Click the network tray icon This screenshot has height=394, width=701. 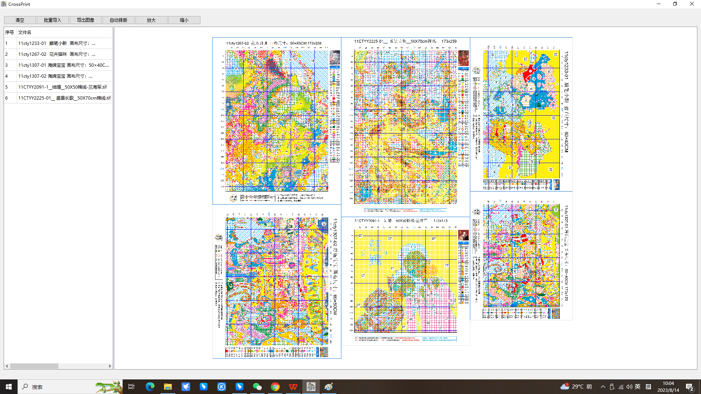621,387
